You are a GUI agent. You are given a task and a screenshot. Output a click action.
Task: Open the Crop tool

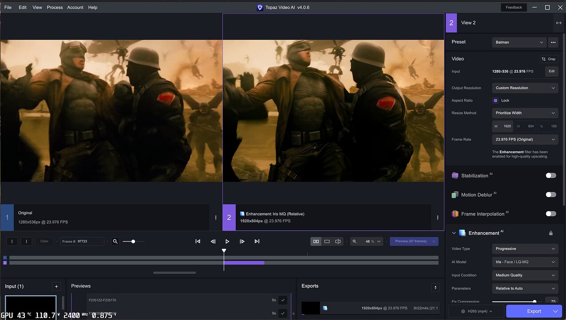(x=549, y=59)
